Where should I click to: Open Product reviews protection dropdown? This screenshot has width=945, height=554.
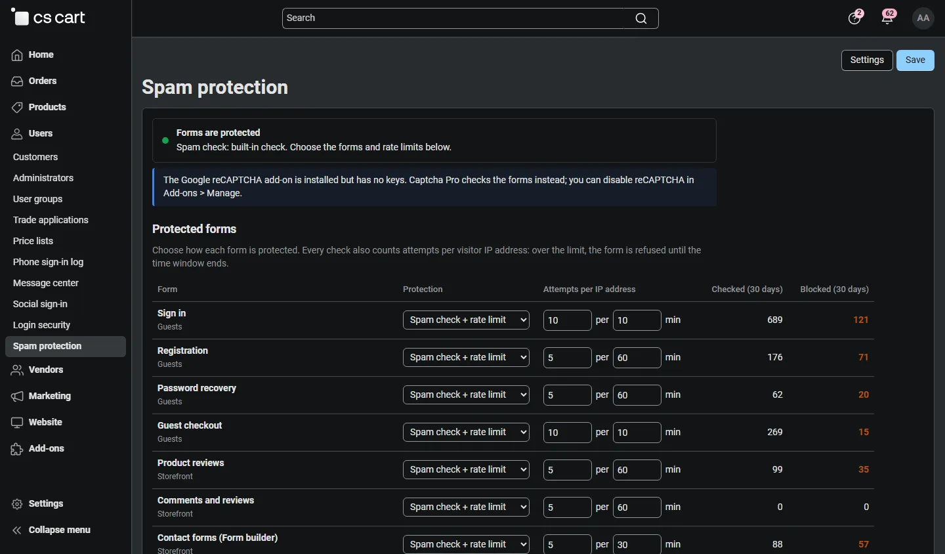pos(466,470)
